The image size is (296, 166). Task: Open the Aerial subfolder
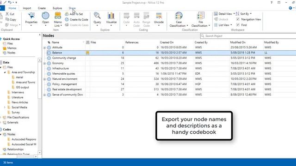coord(18,77)
